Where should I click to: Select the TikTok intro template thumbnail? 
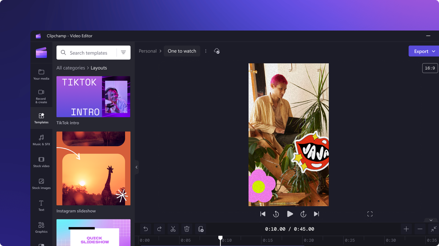click(93, 97)
